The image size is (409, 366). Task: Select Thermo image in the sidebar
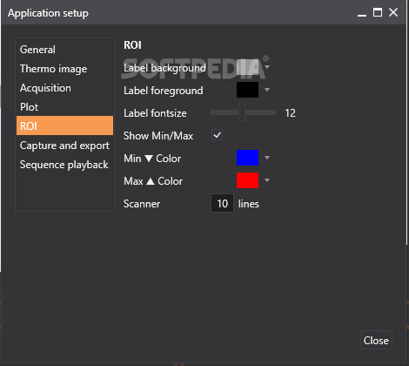[x=64, y=69]
